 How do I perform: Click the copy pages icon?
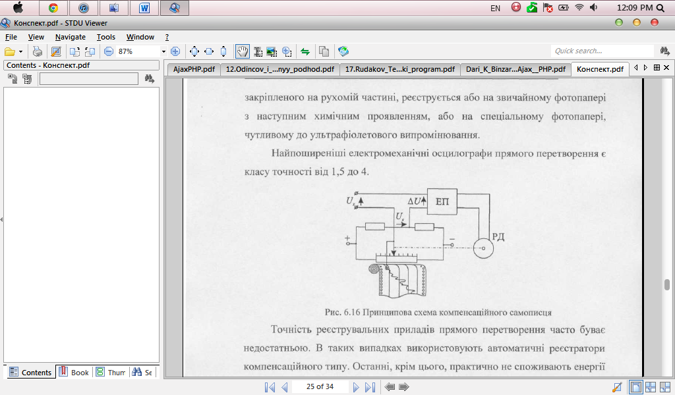[x=324, y=51]
